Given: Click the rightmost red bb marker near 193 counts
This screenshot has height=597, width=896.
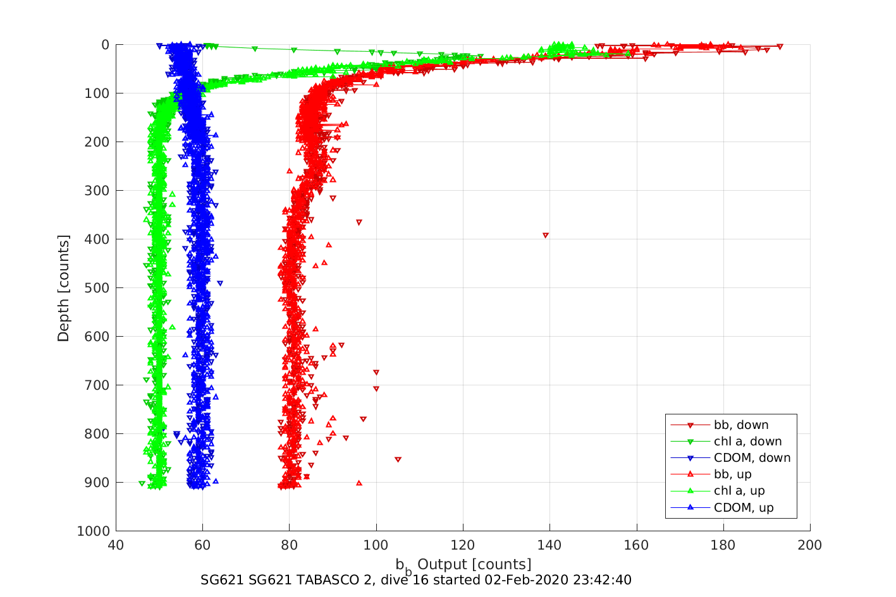Looking at the screenshot, I should (x=780, y=47).
